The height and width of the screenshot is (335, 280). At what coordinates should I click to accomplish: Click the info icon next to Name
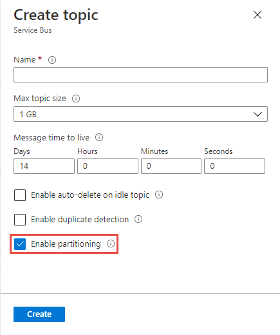coord(52,60)
